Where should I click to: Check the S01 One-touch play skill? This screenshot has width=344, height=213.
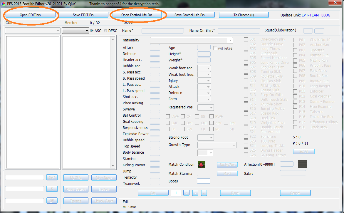click(246, 39)
